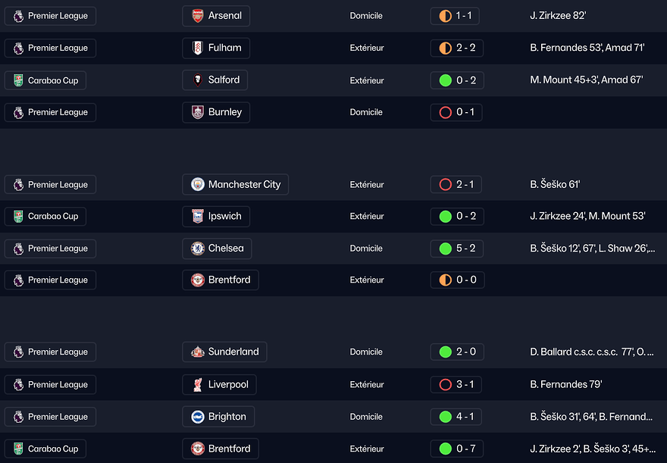667x463 pixels.
Task: Click the Fulham club crest icon
Action: [197, 48]
